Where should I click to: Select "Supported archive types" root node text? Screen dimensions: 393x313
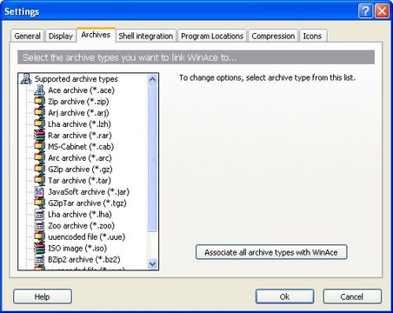77,79
